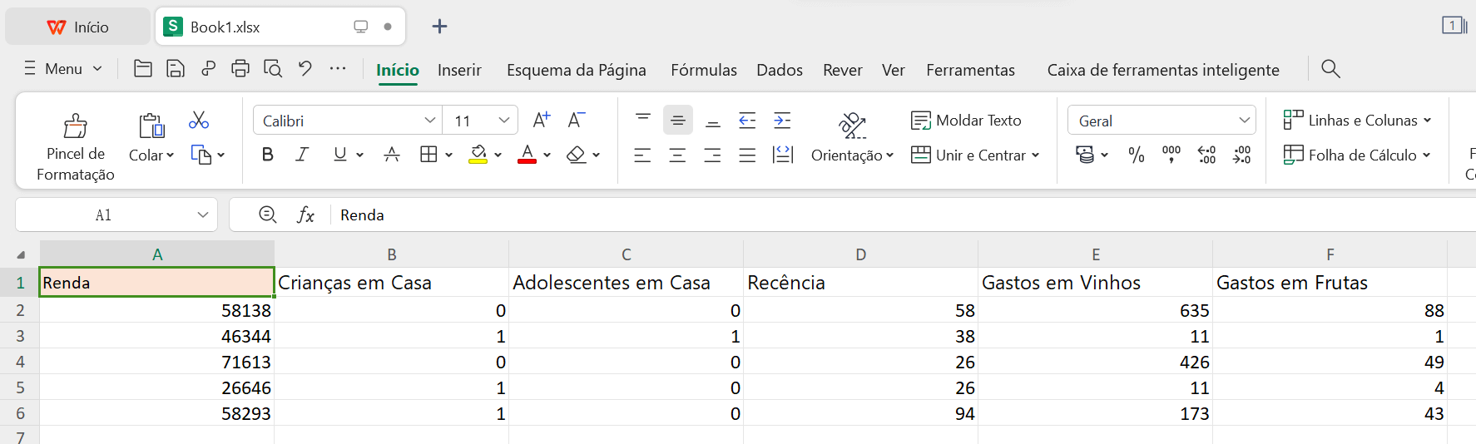Open the Dados tab
The height and width of the screenshot is (444, 1476).
click(780, 70)
